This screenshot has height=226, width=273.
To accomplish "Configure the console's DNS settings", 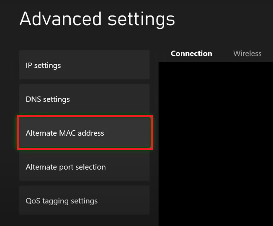I will pos(84,99).
